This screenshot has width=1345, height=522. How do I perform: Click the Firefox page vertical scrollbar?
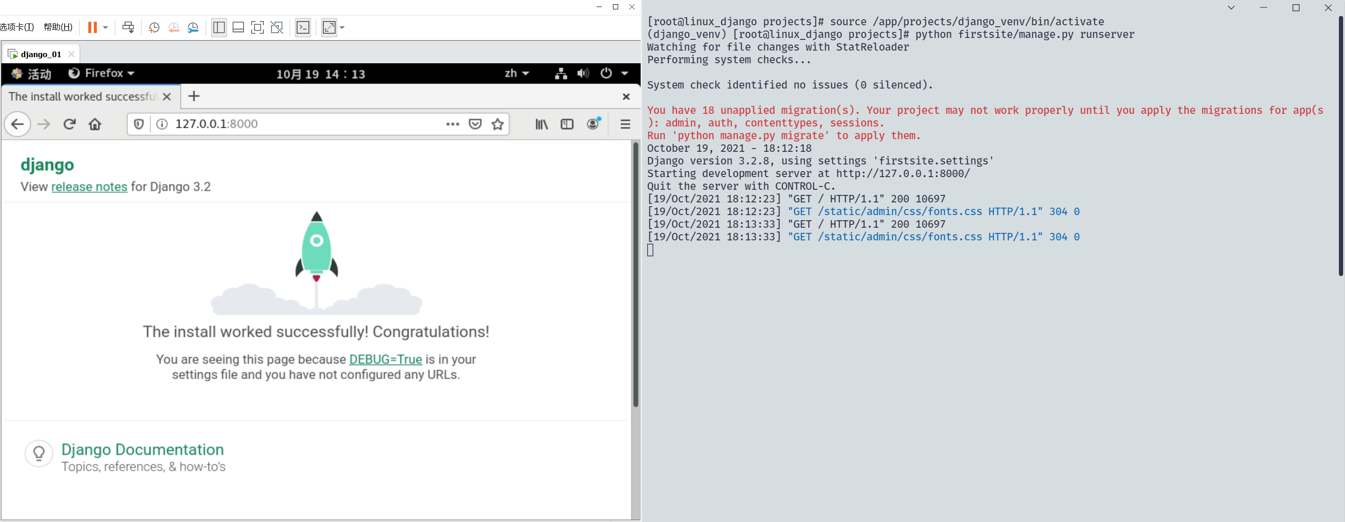635,274
